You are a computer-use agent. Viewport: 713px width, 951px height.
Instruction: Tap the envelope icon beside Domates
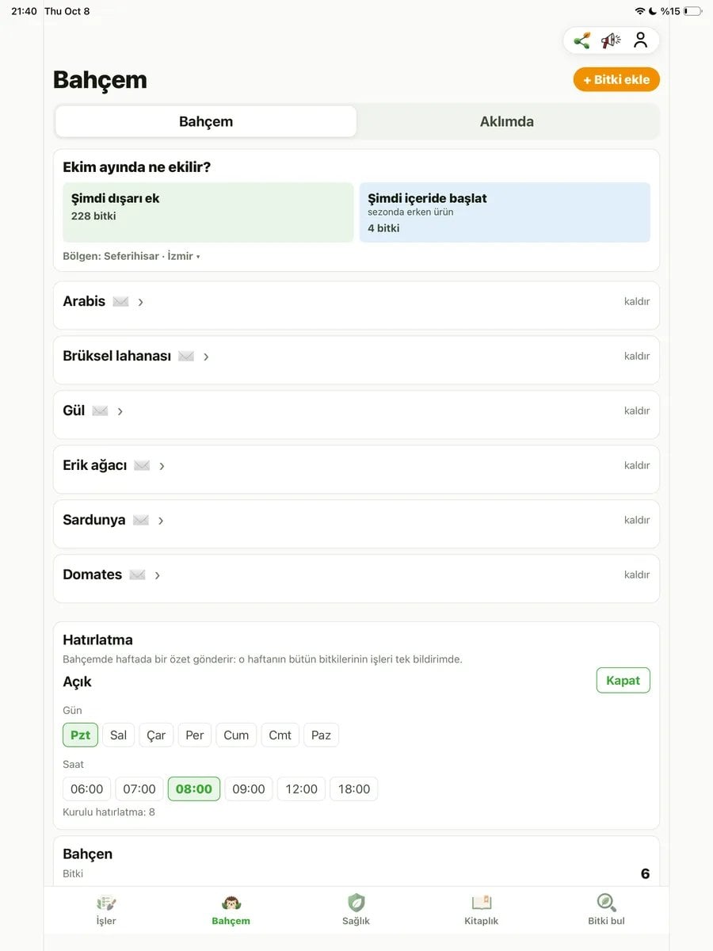[137, 575]
